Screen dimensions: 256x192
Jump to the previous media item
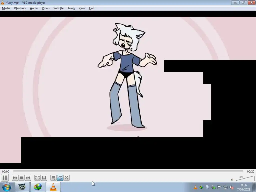tap(15, 178)
